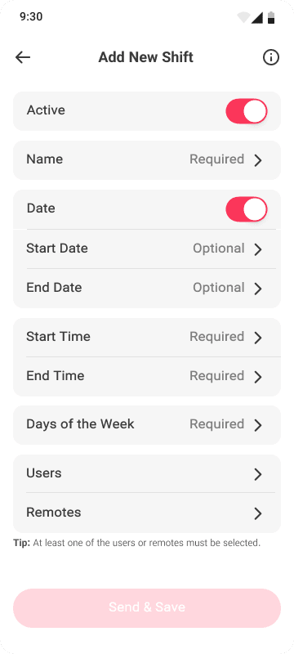Tap the 9:30 clock in the status bar

pos(31,16)
